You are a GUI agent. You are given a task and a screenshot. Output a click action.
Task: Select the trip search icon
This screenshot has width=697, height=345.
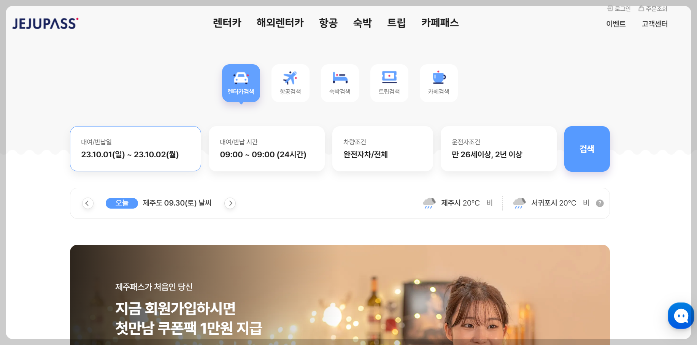tap(389, 83)
